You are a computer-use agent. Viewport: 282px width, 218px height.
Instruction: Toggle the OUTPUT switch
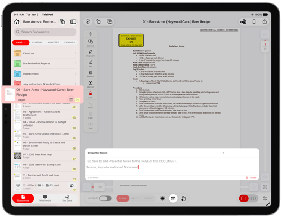pos(105,198)
